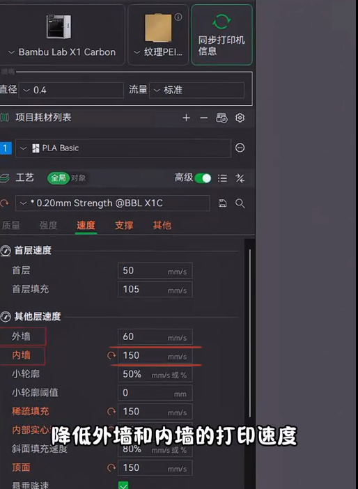Image resolution: width=358 pixels, height=489 pixels.
Task: Open the 流量 标准 flow dropdown
Action: (x=197, y=91)
